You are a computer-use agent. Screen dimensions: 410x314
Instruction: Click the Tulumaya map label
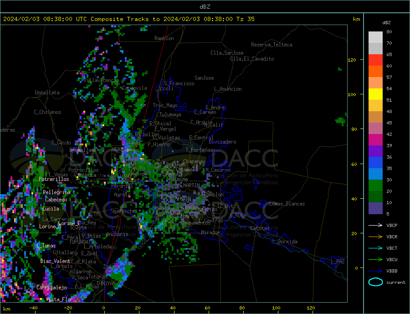point(170,114)
